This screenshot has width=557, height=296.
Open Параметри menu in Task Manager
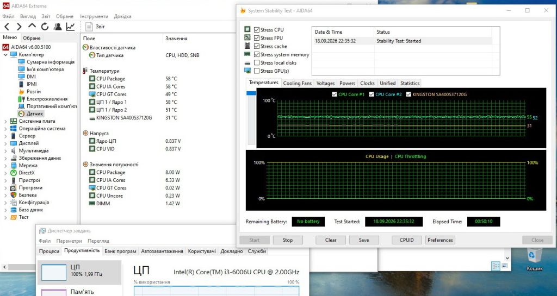pos(69,241)
